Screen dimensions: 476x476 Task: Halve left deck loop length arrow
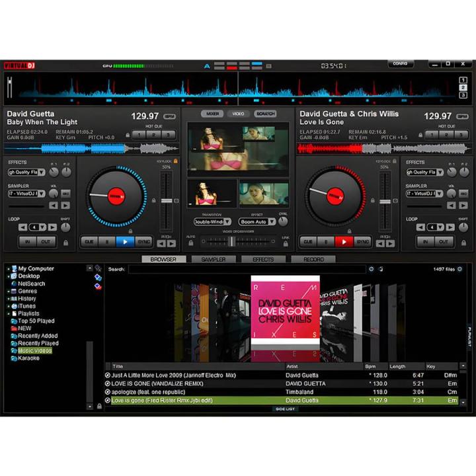tap(22, 227)
